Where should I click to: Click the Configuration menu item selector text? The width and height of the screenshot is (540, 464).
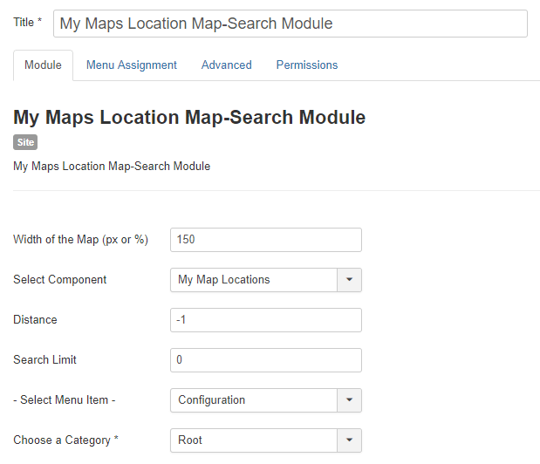click(253, 400)
